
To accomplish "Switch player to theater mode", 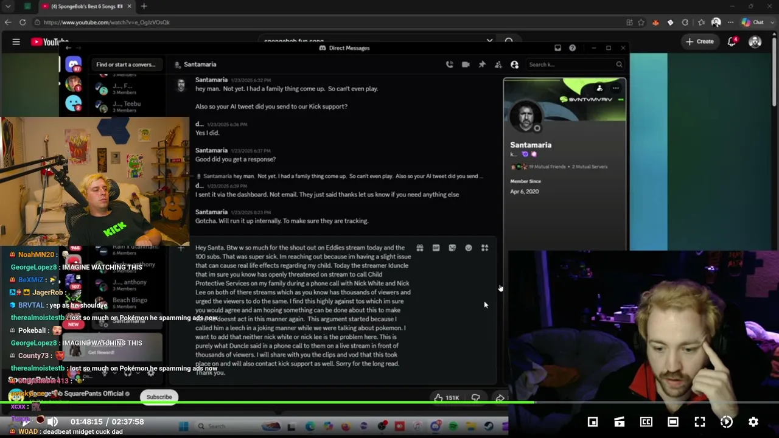I will coord(673,422).
